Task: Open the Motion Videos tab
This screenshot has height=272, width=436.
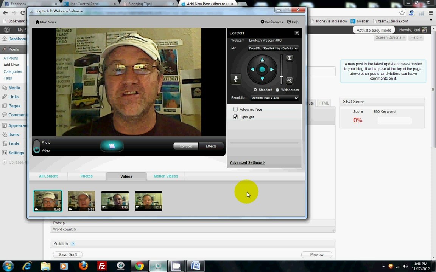Action: point(166,176)
